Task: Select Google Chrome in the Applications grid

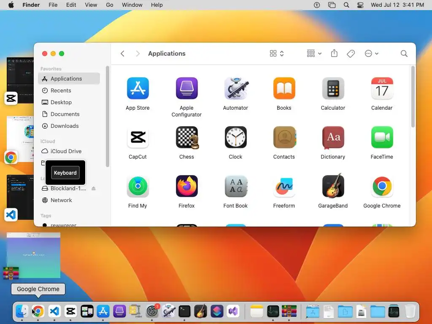Action: click(382, 186)
